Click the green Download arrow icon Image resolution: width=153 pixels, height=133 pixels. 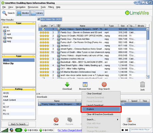[67, 84]
